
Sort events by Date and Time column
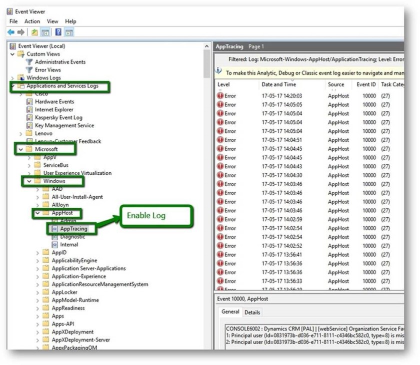tap(278, 85)
